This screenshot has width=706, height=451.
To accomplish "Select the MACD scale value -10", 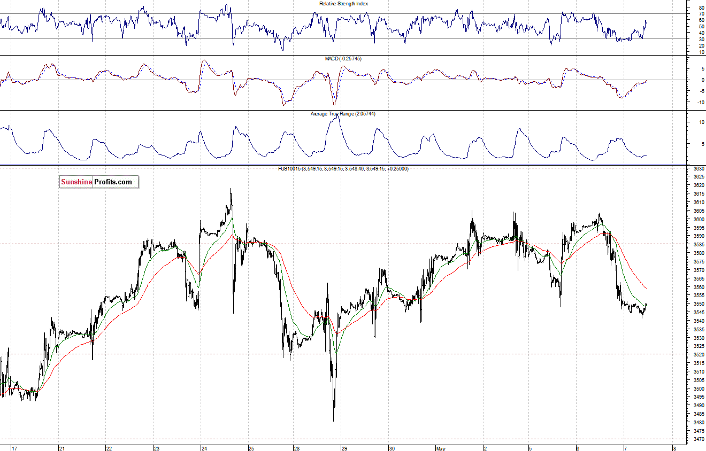I will [x=701, y=103].
